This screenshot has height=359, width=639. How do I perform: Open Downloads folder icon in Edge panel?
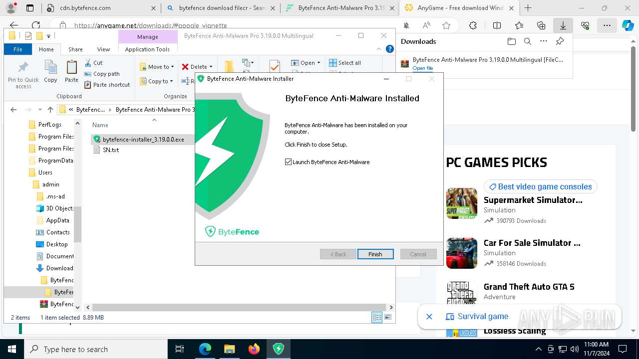[x=511, y=41]
